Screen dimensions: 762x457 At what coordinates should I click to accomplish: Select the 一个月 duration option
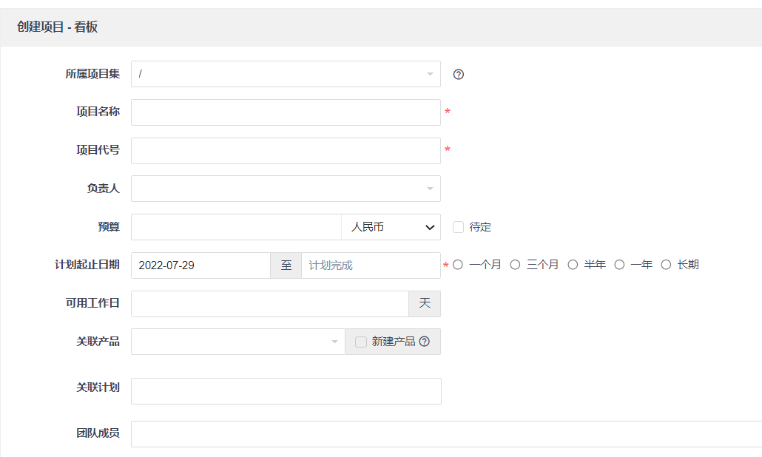click(458, 265)
